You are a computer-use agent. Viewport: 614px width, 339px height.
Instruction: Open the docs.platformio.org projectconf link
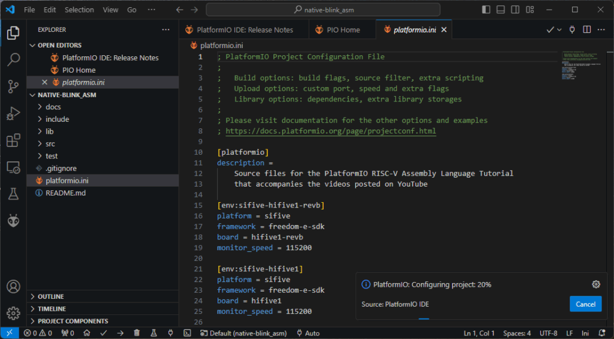pyautogui.click(x=330, y=131)
